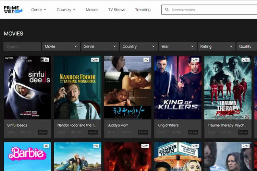
Task: Expand the Rating filter dropdown
Action: [x=216, y=46]
